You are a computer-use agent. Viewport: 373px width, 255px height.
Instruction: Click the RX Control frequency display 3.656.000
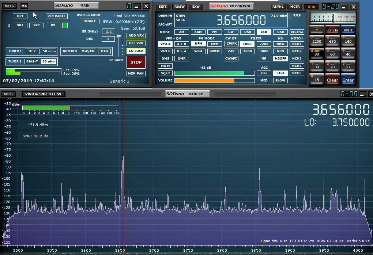coord(241,20)
